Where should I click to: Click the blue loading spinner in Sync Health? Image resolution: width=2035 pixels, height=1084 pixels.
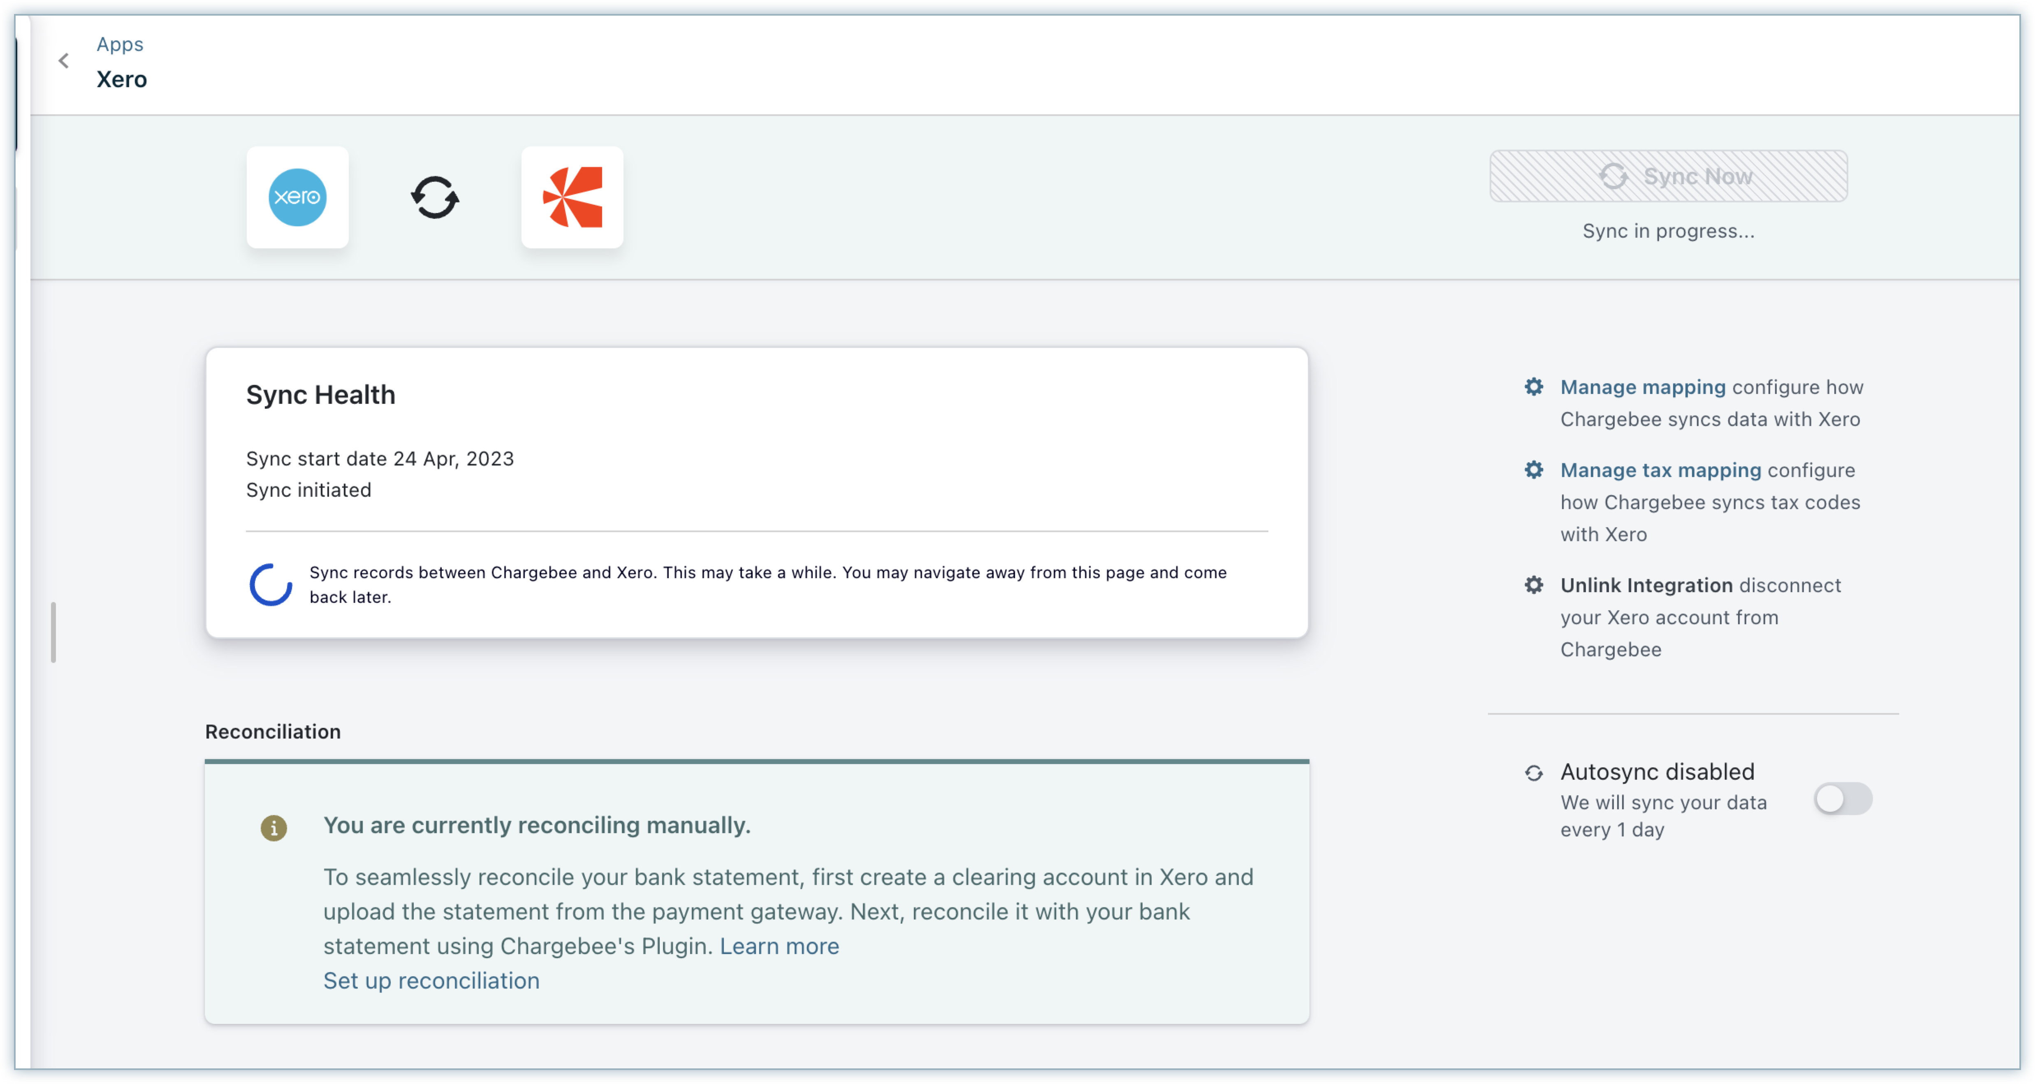(x=270, y=585)
